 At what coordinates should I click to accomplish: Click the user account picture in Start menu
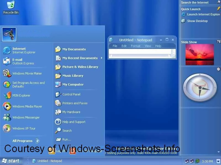[x=9, y=34]
